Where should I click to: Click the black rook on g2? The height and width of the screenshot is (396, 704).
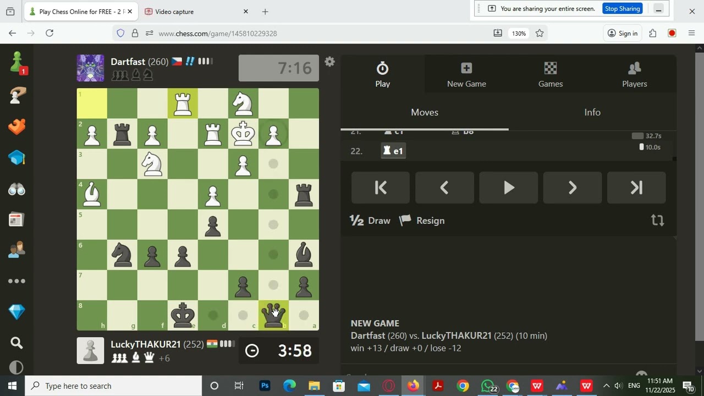pos(122,134)
